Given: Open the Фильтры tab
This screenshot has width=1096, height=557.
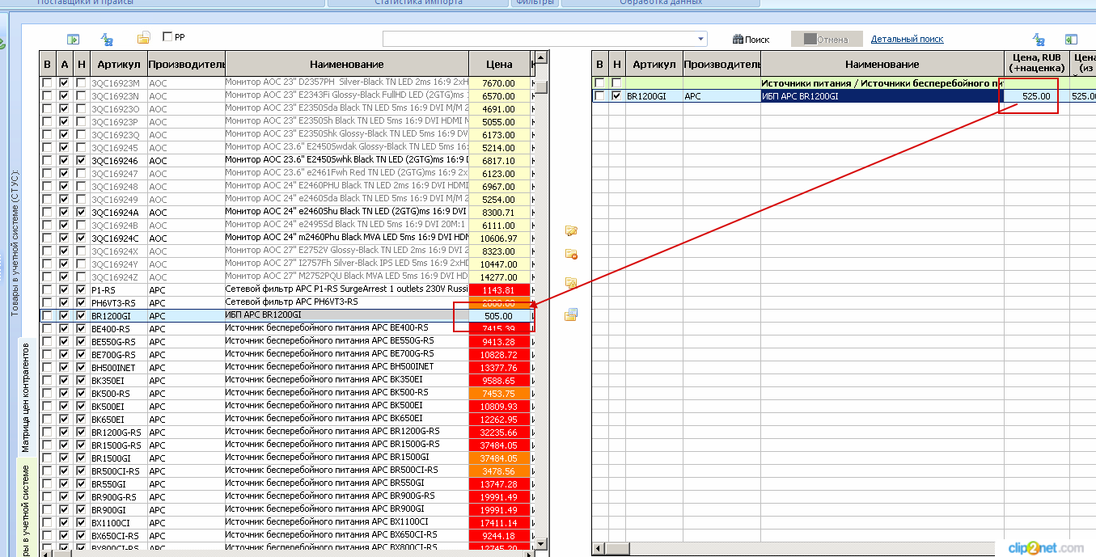Looking at the screenshot, I should click(535, 3).
